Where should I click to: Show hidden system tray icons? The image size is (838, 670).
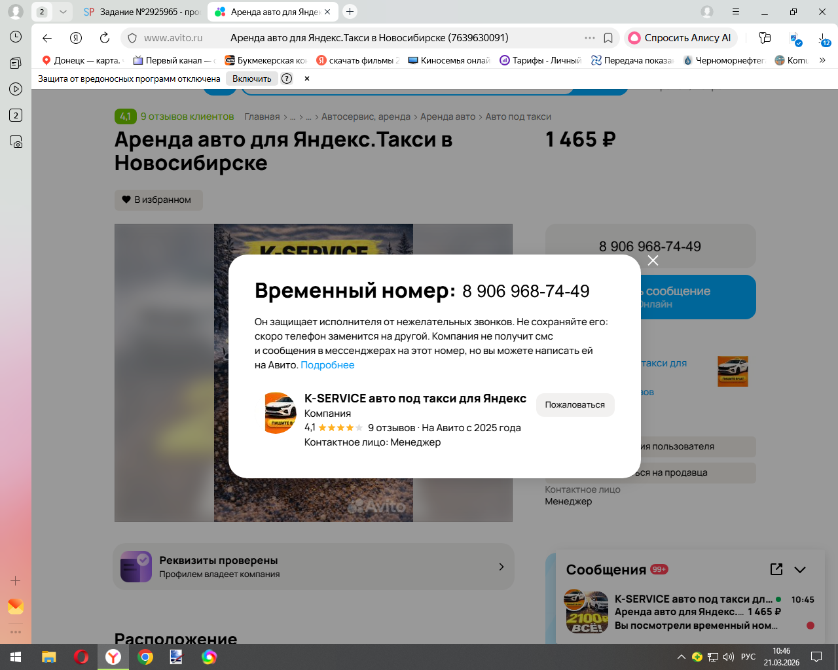click(x=682, y=657)
